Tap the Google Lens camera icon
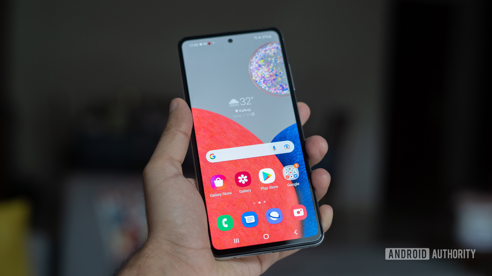This screenshot has width=492, height=276. (x=286, y=147)
